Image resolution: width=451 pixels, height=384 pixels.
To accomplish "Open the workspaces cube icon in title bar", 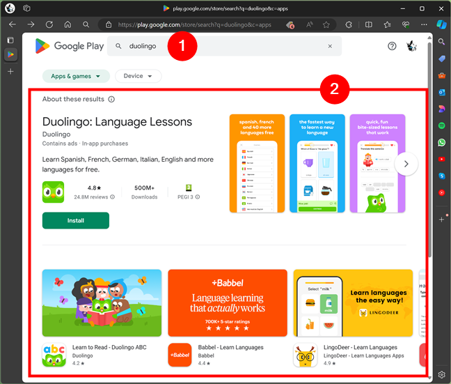I will click(x=26, y=8).
